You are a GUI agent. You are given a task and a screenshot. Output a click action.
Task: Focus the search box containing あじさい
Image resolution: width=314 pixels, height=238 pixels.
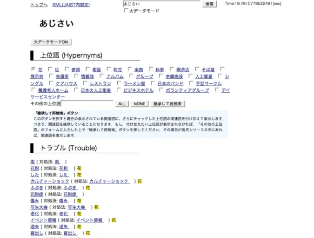pos(161,4)
